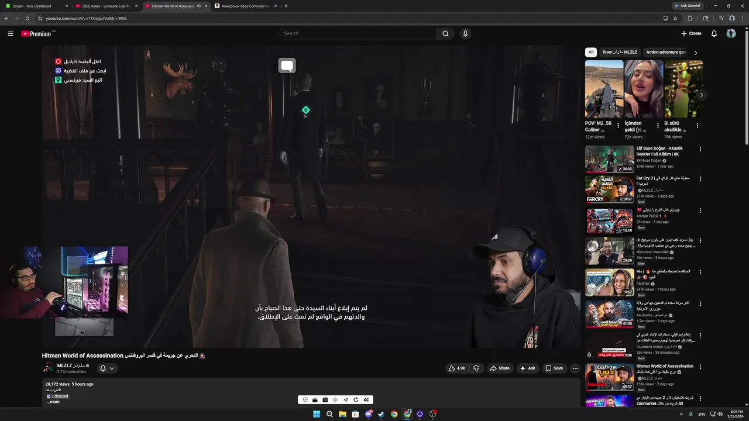Save the video to a playlist
Screen dimensions: 749x421
coord(554,368)
